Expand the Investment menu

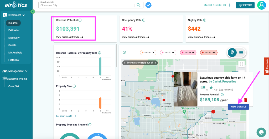tap(14, 15)
